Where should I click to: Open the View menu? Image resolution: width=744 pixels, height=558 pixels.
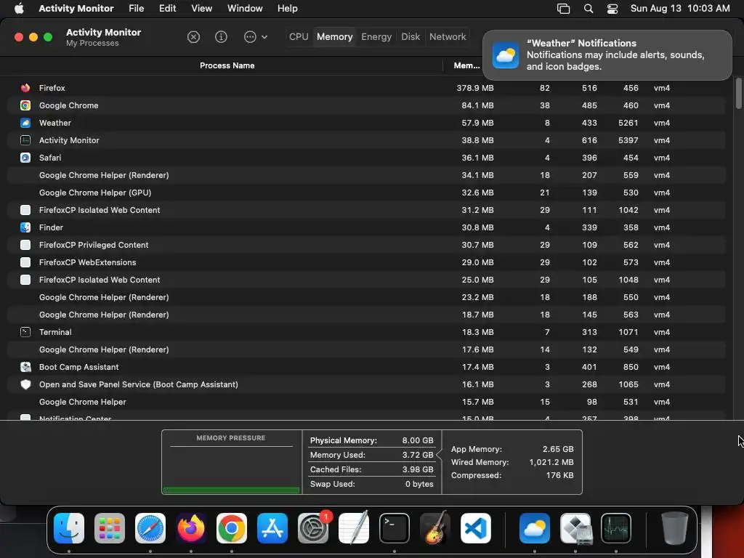[x=202, y=9]
